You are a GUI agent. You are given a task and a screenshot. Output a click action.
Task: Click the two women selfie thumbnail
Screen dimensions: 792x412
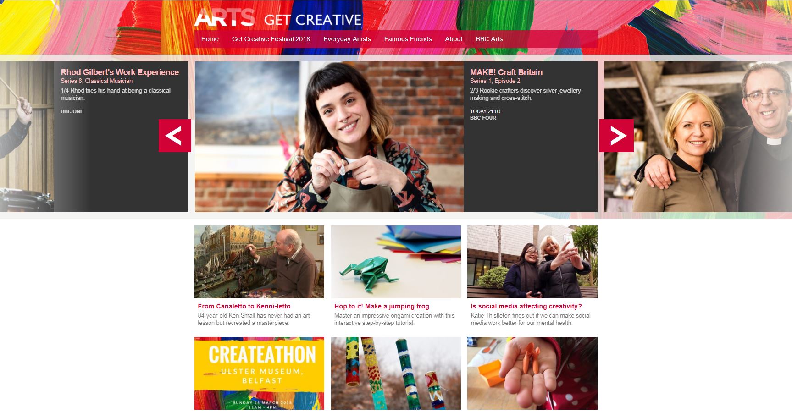(x=532, y=262)
